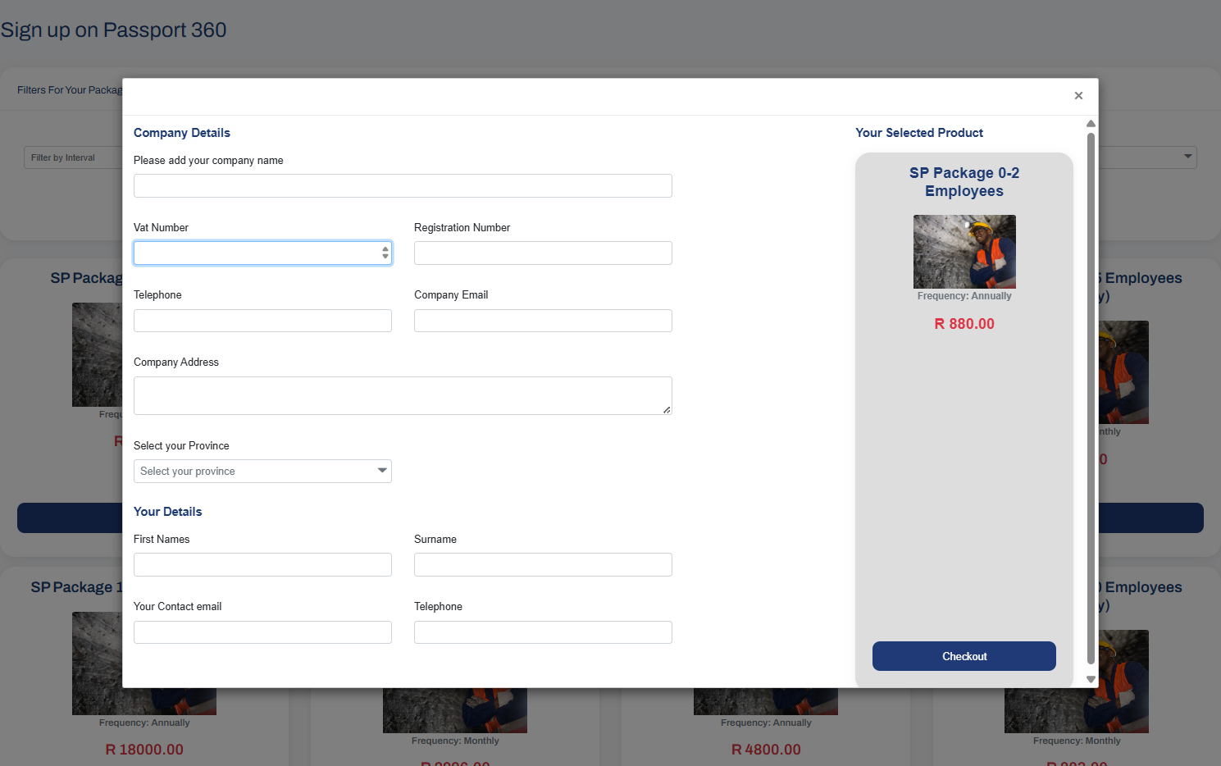Image resolution: width=1221 pixels, height=766 pixels.
Task: Expand the dropdown at the top right corner
Action: [x=1187, y=157]
